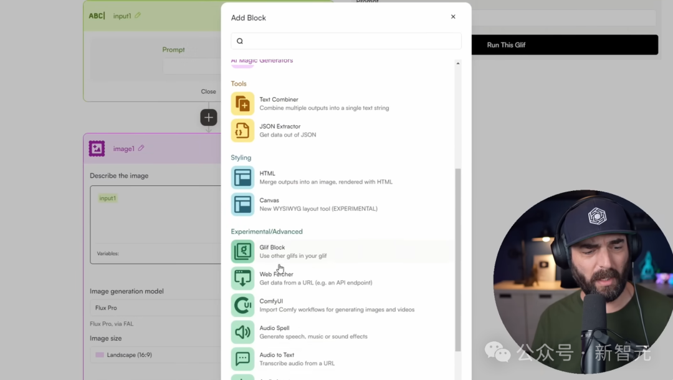Image resolution: width=673 pixels, height=380 pixels.
Task: Click the pencil icon next to input1
Action: [138, 16]
